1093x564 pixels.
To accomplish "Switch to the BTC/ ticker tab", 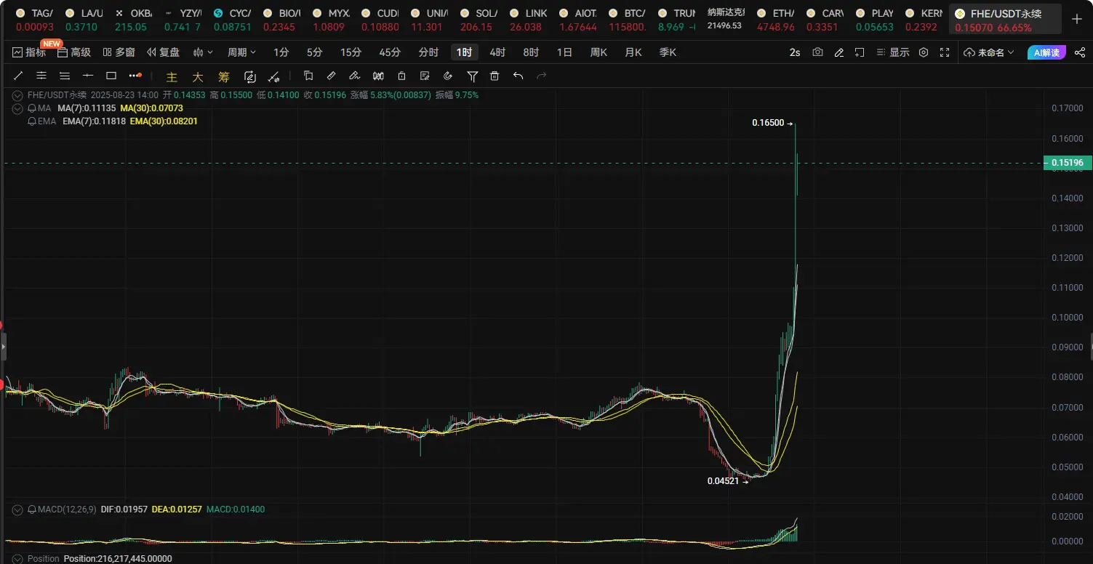I will click(x=629, y=20).
